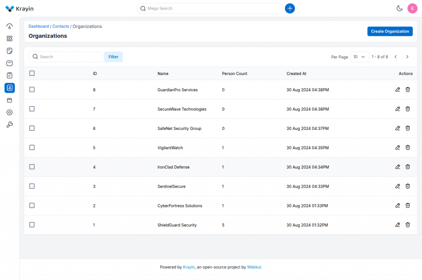Sort table by Name column header
The width and height of the screenshot is (422, 280).
[x=163, y=73]
